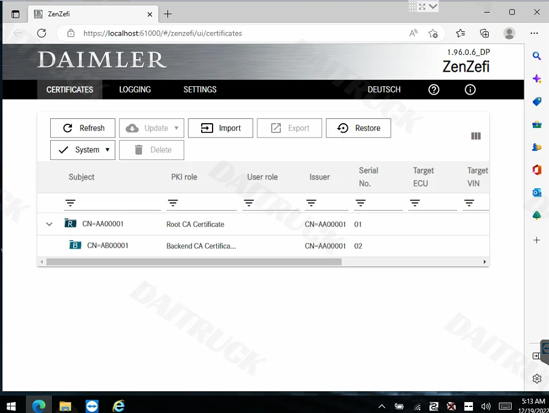Click the site lock info icon

tap(71, 33)
